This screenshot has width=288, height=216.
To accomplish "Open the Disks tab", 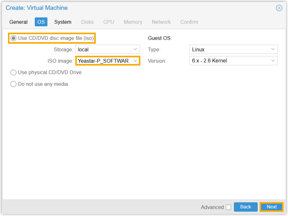I will 87,22.
